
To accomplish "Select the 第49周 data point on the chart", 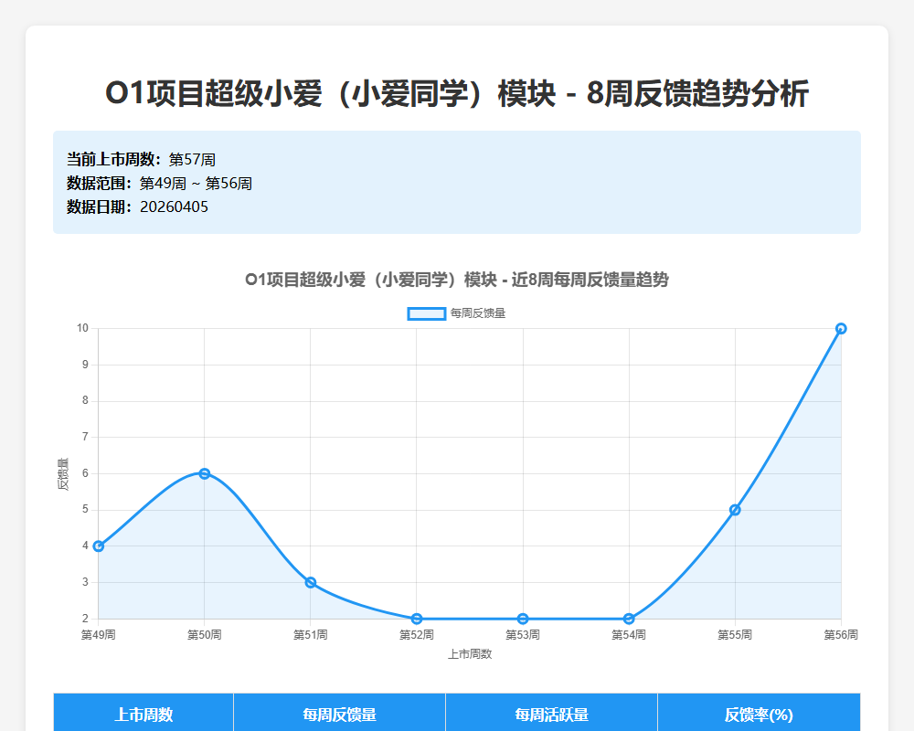I will (99, 546).
